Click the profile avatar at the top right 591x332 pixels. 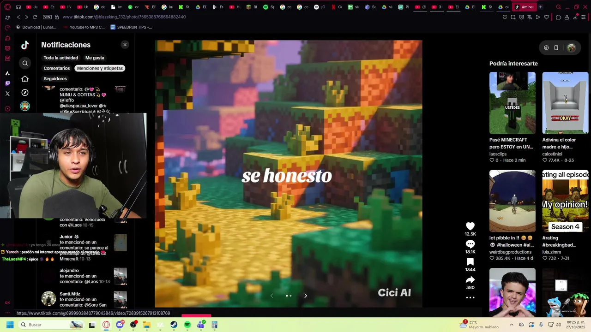pos(571,47)
